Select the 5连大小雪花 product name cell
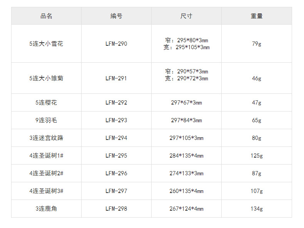The height and width of the screenshot is (228, 304). (x=46, y=44)
